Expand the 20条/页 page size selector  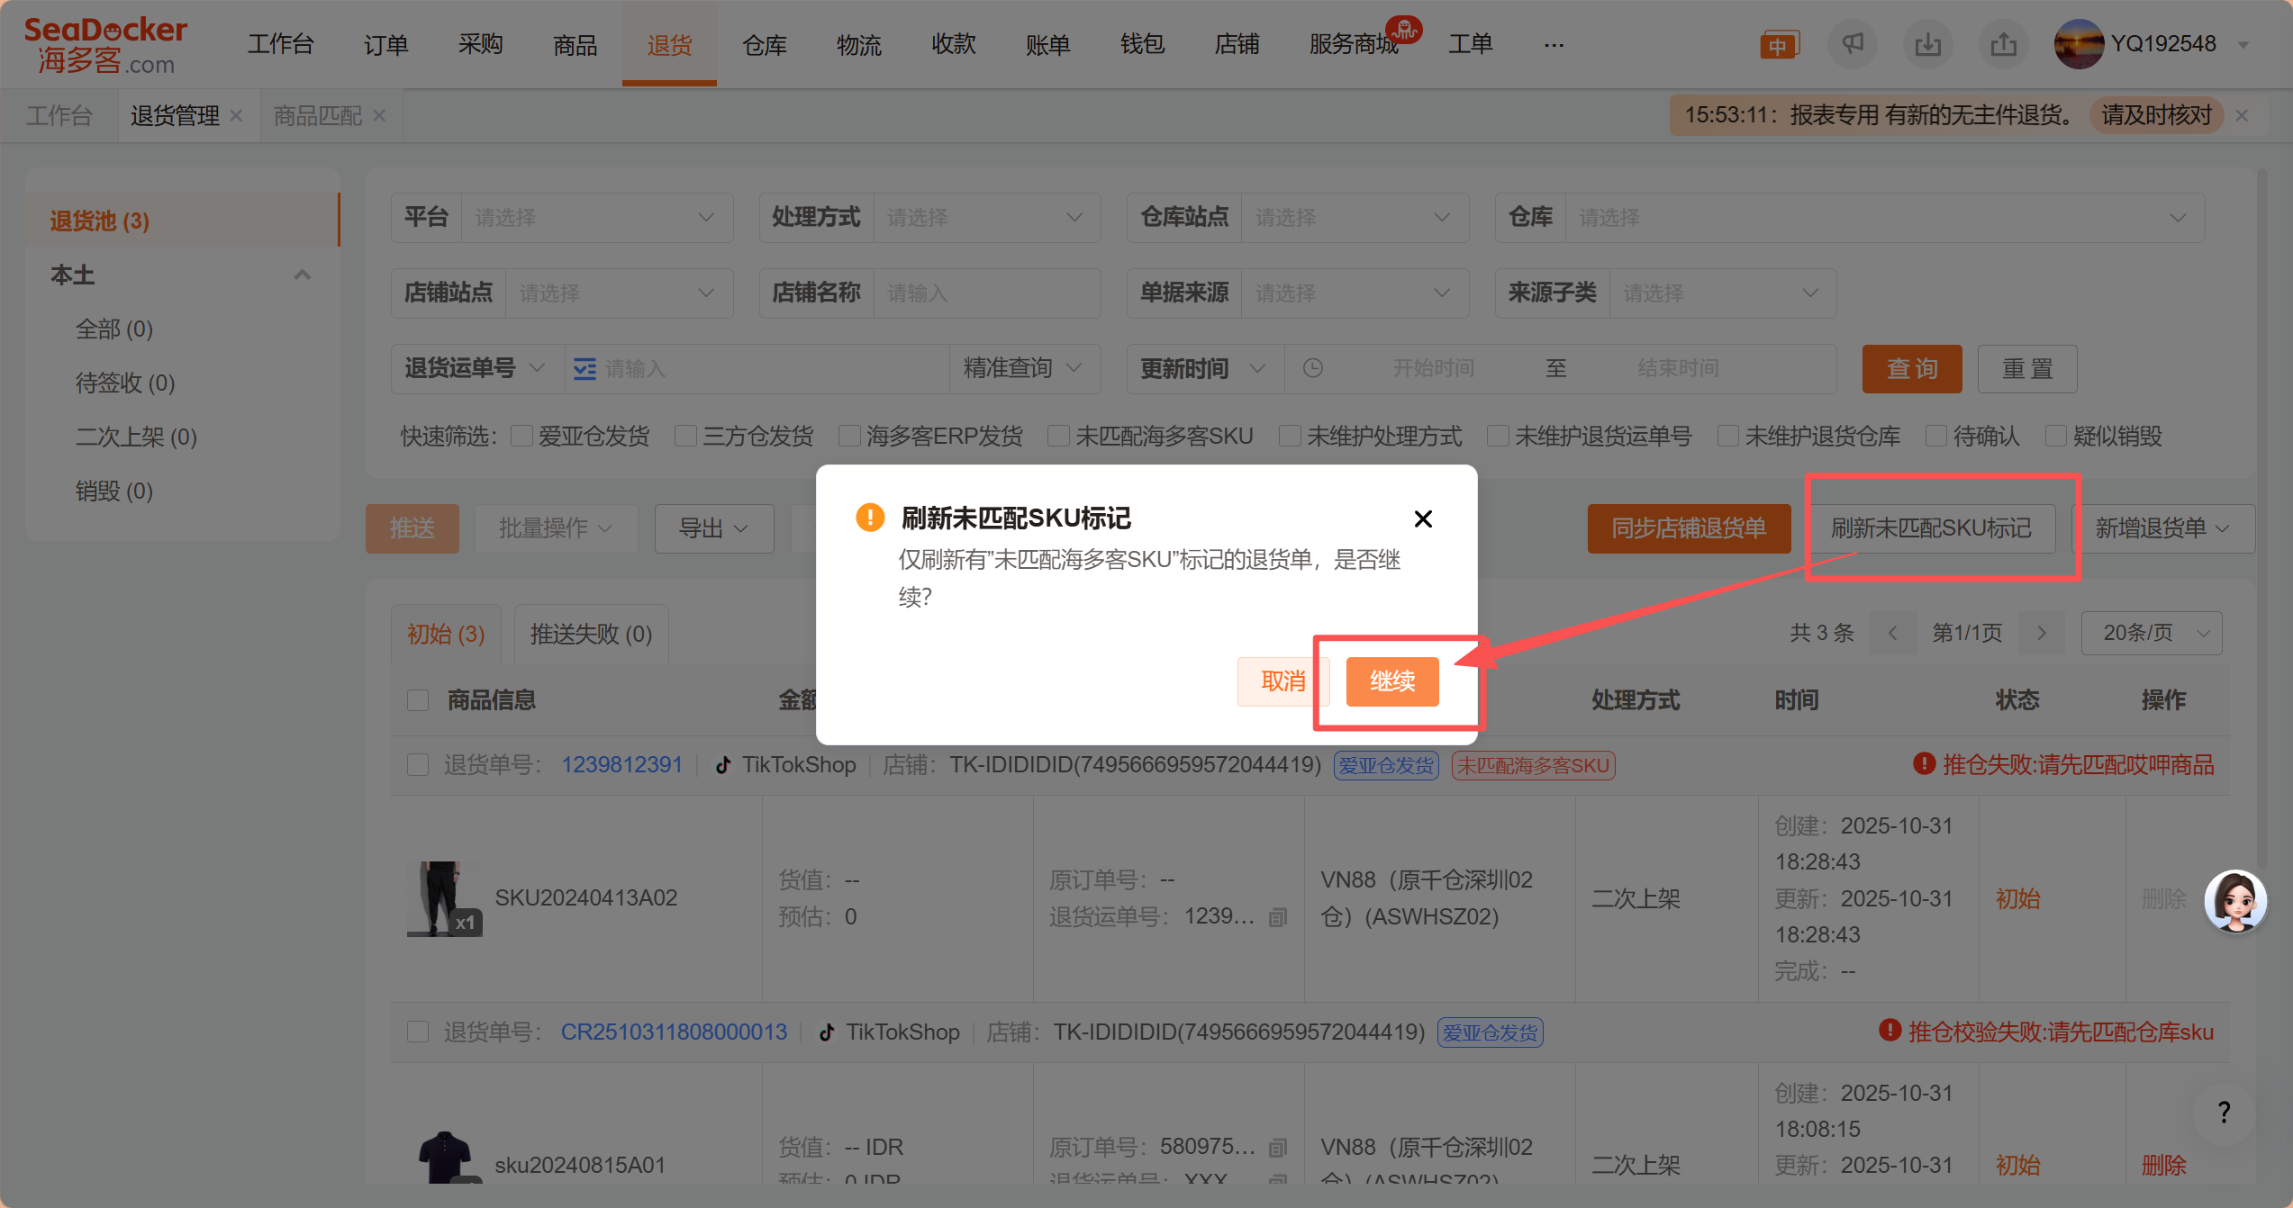pos(2152,634)
